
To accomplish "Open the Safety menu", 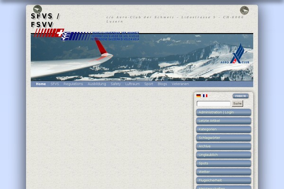I will coord(115,84).
